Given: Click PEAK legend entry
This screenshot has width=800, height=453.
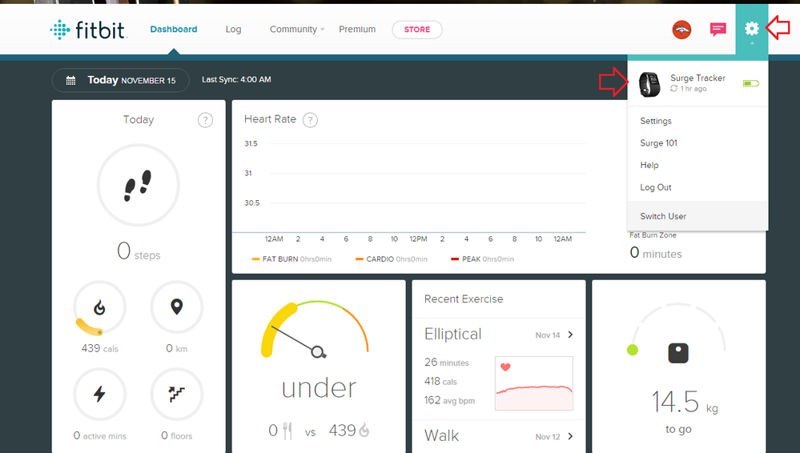Looking at the screenshot, I should pos(482,259).
